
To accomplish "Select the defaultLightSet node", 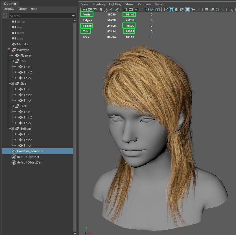I will [x=28, y=157].
